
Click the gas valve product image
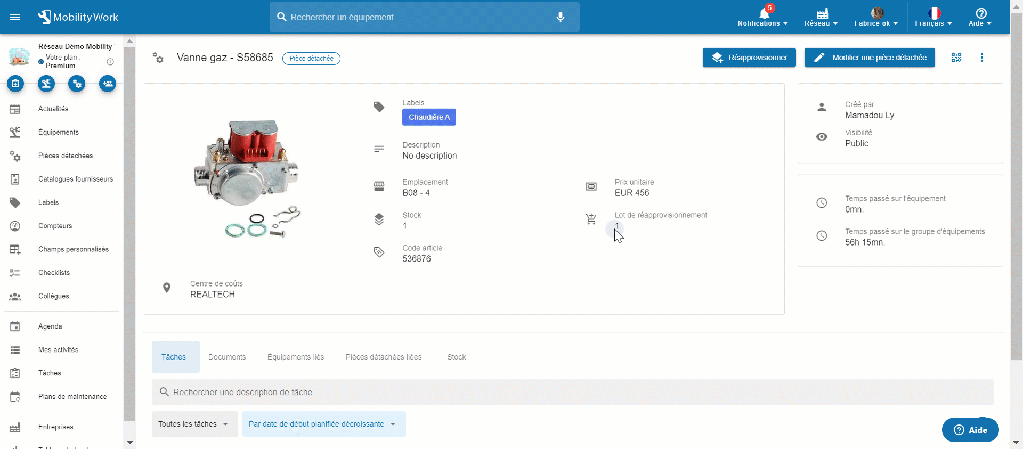coord(247,178)
